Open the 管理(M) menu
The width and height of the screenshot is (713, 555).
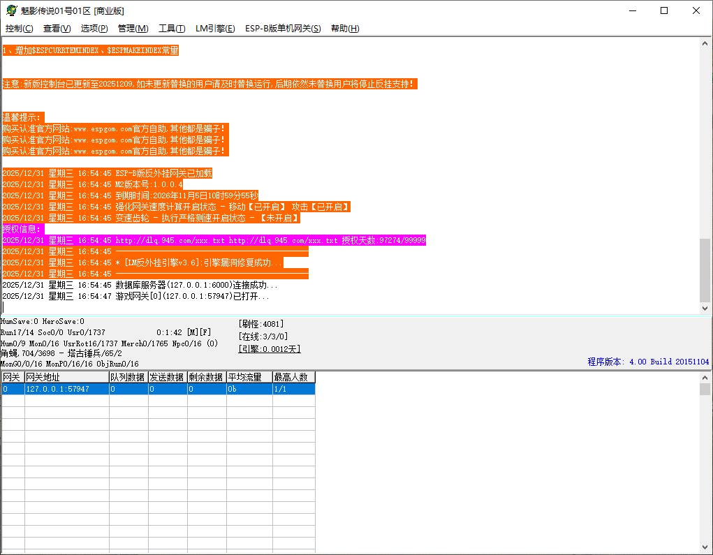coord(133,29)
